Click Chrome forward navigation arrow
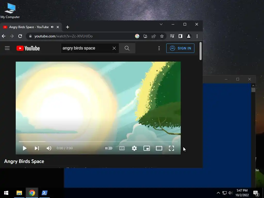The image size is (264, 198). [x=12, y=36]
